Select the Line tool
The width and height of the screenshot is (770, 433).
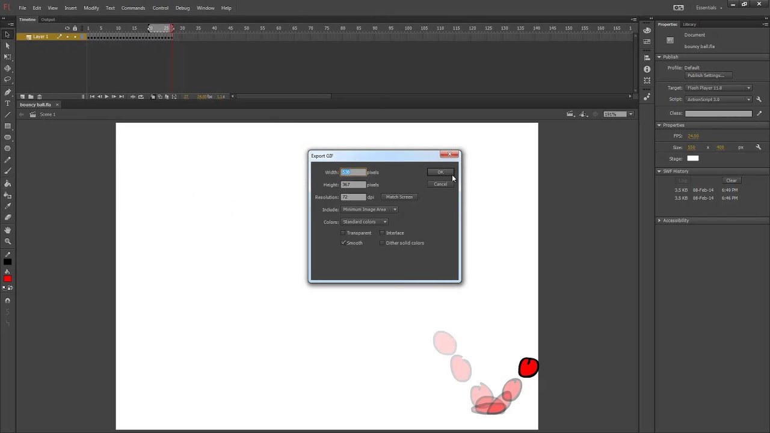tap(8, 115)
